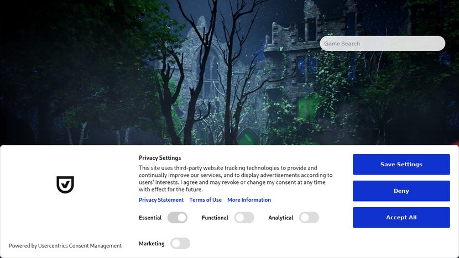Click the Privacy Settings heading
459x258 pixels.
[160, 158]
